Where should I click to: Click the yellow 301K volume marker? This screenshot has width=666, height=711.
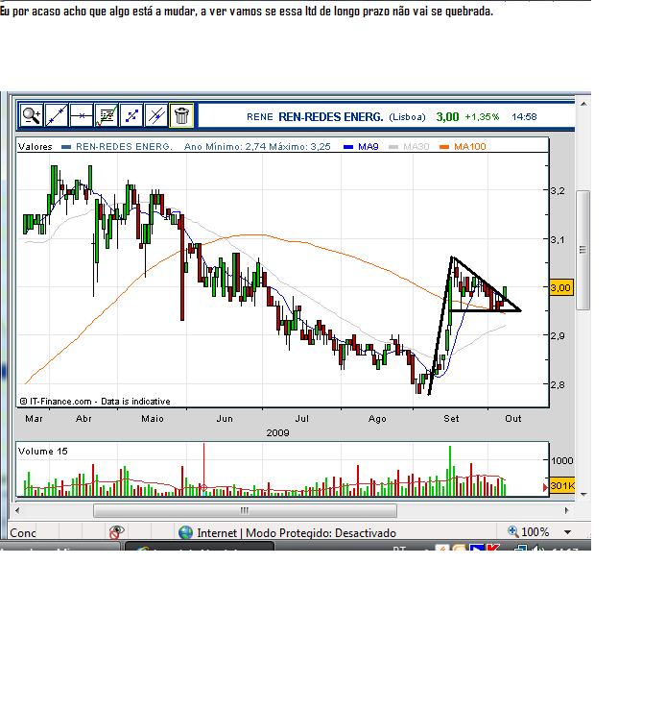[x=561, y=485]
